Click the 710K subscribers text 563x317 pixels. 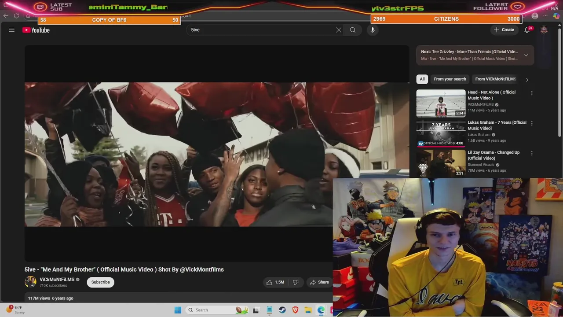pyautogui.click(x=53, y=286)
